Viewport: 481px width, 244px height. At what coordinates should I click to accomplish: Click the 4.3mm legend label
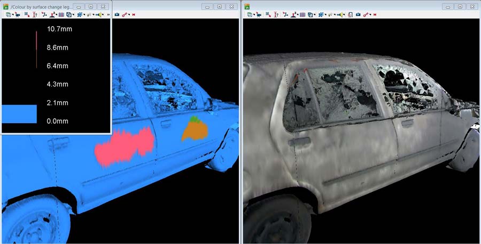pyautogui.click(x=57, y=84)
